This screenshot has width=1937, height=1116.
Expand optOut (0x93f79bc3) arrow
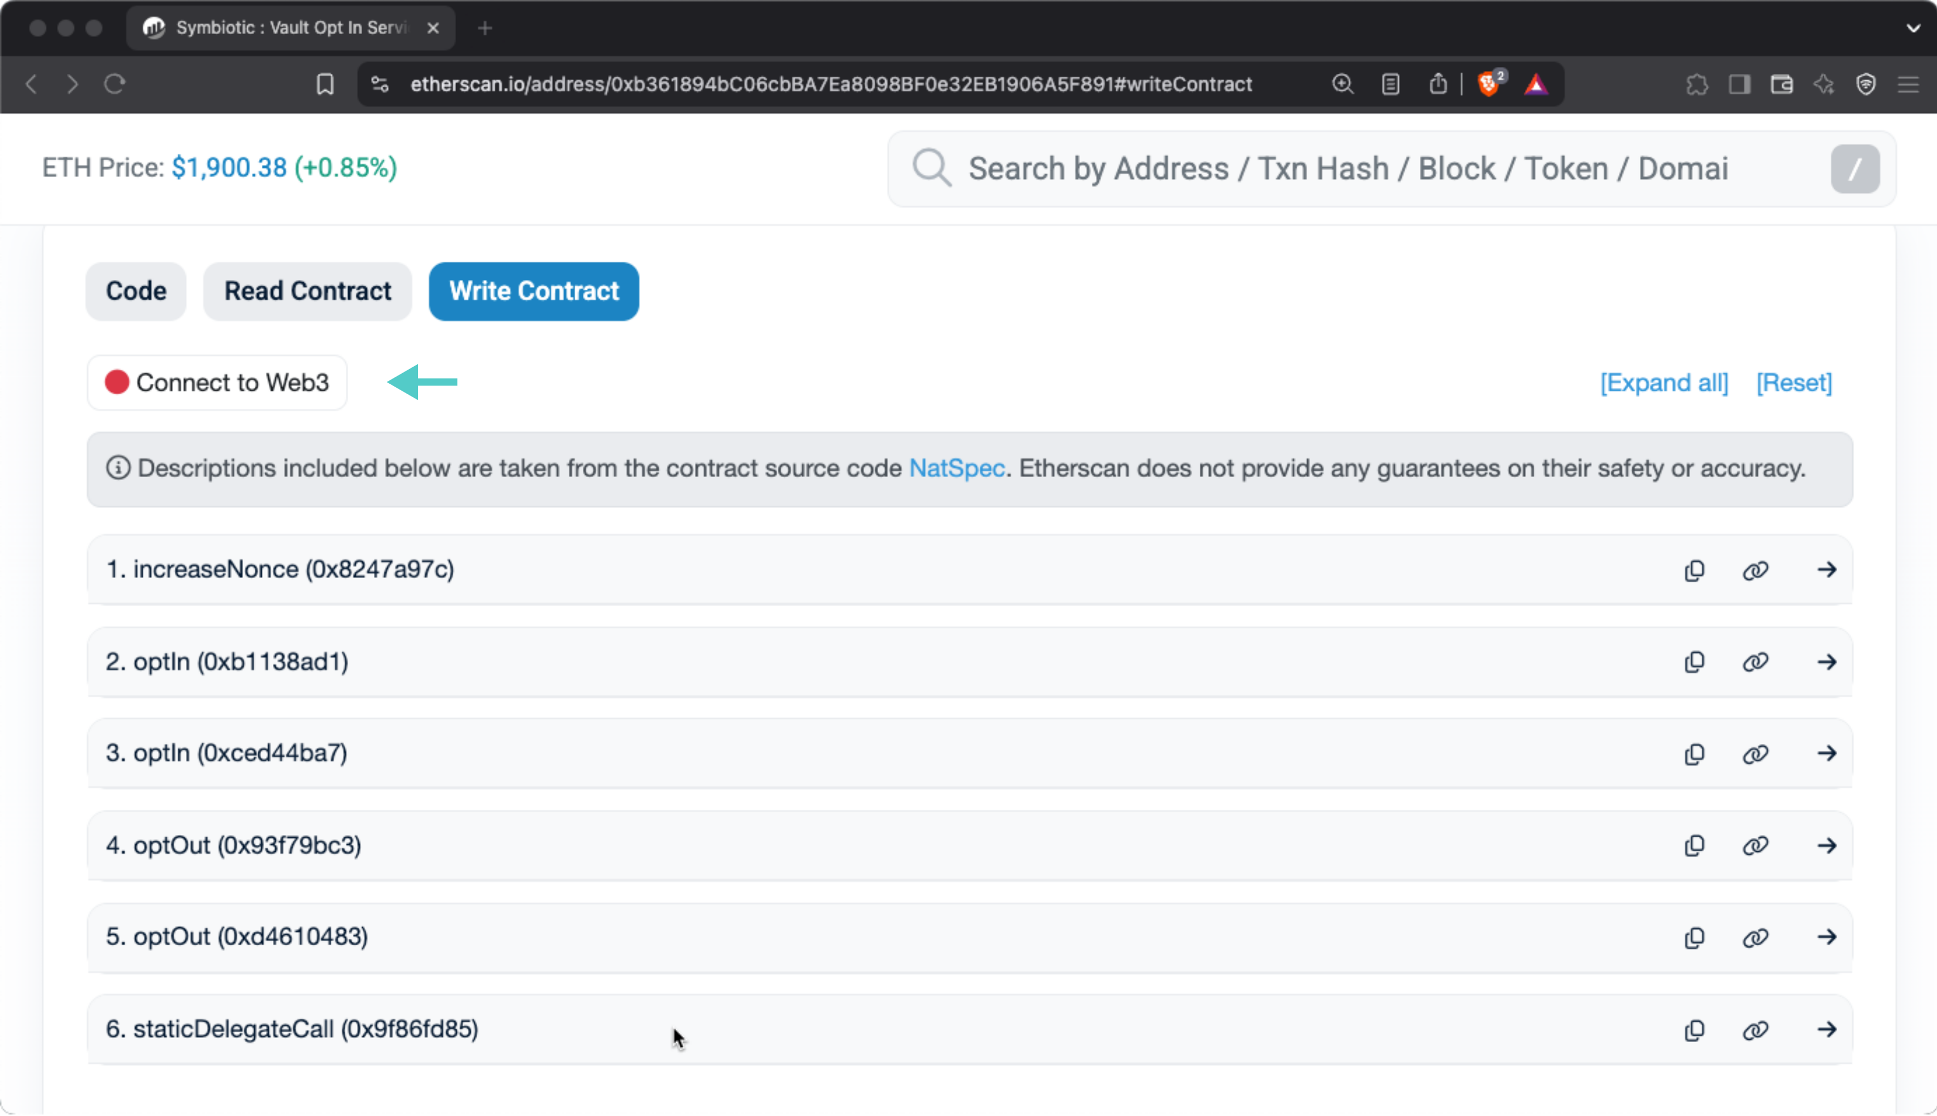[x=1827, y=846]
